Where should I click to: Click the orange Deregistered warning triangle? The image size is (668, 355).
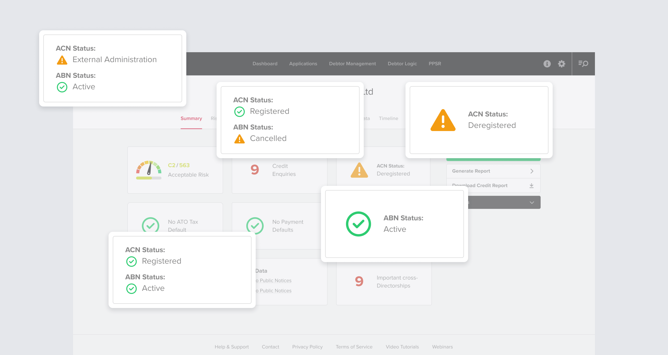tap(443, 121)
